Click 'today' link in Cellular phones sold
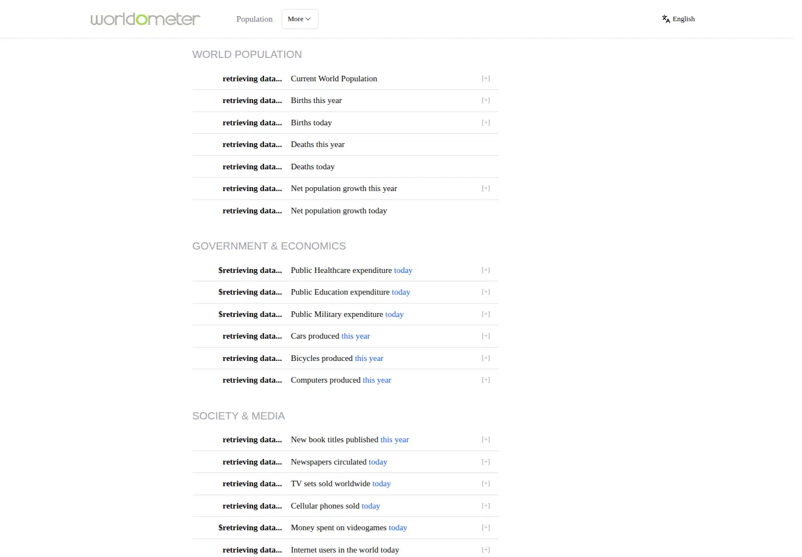This screenshot has width=802, height=557. [371, 506]
